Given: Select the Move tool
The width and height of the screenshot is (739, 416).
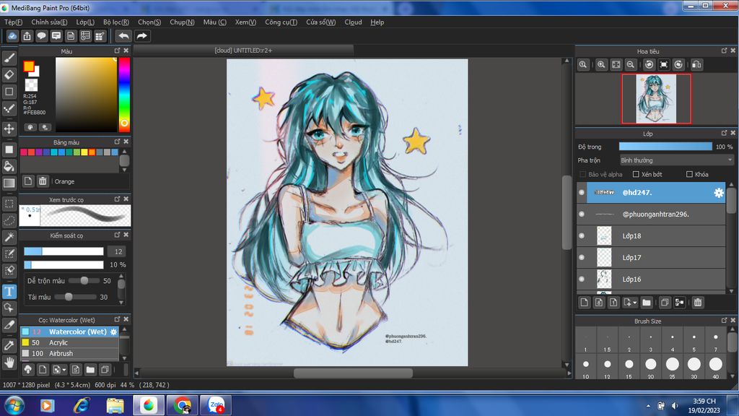Looking at the screenshot, I should (9, 129).
